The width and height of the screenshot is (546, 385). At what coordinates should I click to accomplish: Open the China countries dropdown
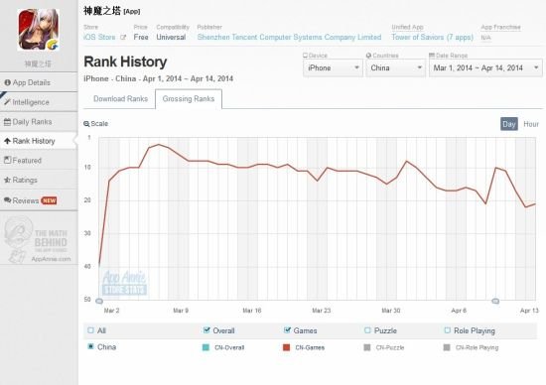(395, 67)
